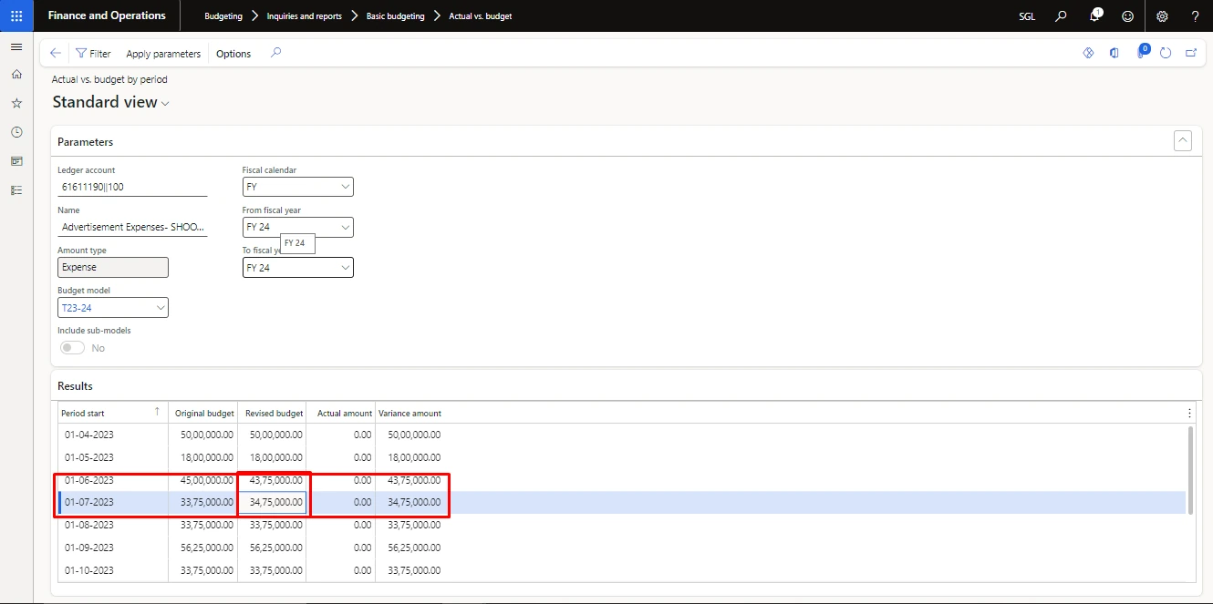Select the 01-04-2023 row

pyautogui.click(x=621, y=435)
